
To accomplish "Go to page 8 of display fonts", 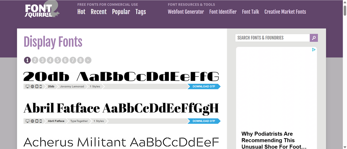I will (81, 60).
